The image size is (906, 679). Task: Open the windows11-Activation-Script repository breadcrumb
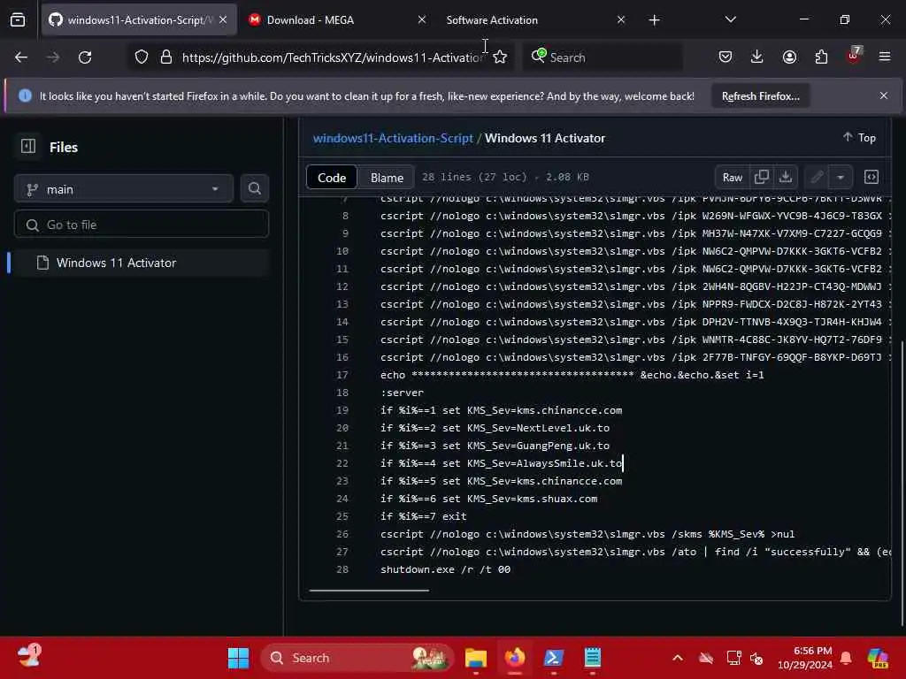pyautogui.click(x=393, y=138)
